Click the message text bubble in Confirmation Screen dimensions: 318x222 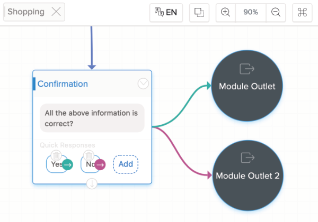pyautogui.click(x=92, y=118)
